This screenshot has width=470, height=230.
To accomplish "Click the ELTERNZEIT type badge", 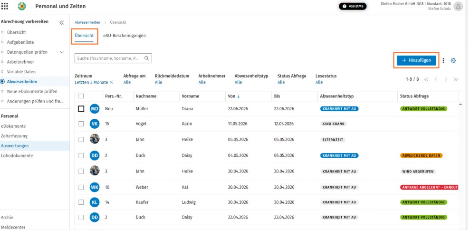I will pos(333,140).
